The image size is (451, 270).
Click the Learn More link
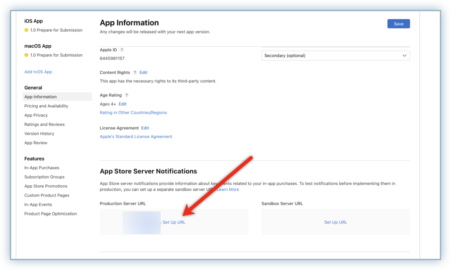[x=228, y=189]
